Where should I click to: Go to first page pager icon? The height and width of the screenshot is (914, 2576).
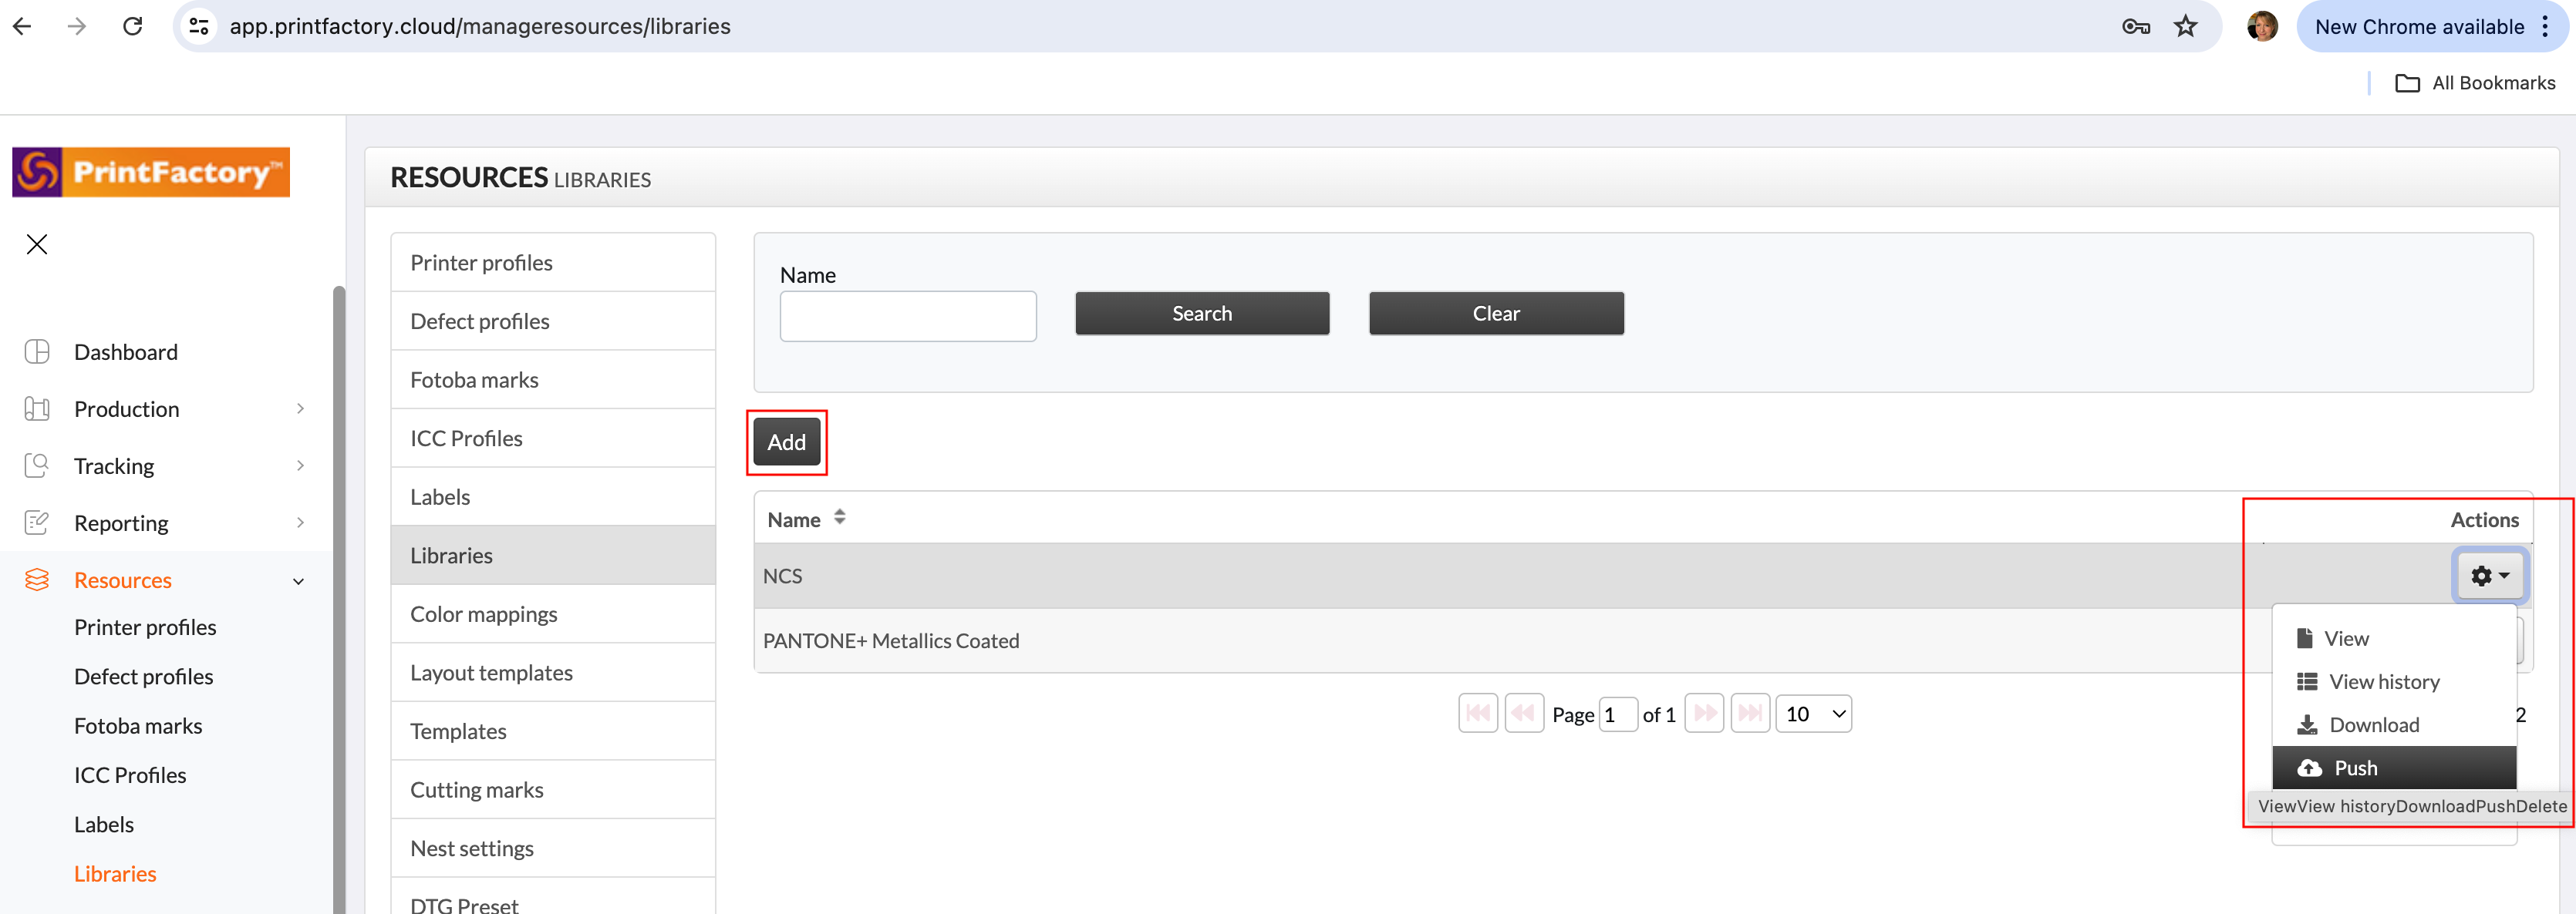[x=1478, y=713]
